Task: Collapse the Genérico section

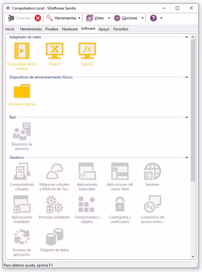Action: pyautogui.click(x=187, y=157)
